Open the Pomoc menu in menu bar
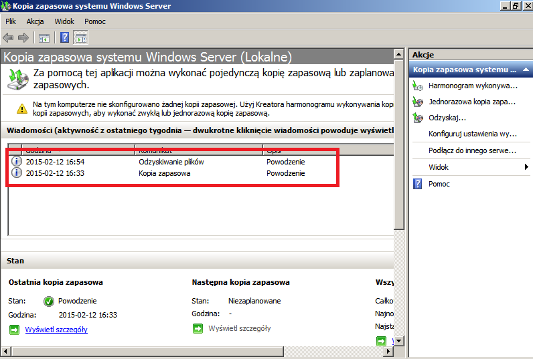Viewport: 533px width, 359px height. [x=95, y=21]
